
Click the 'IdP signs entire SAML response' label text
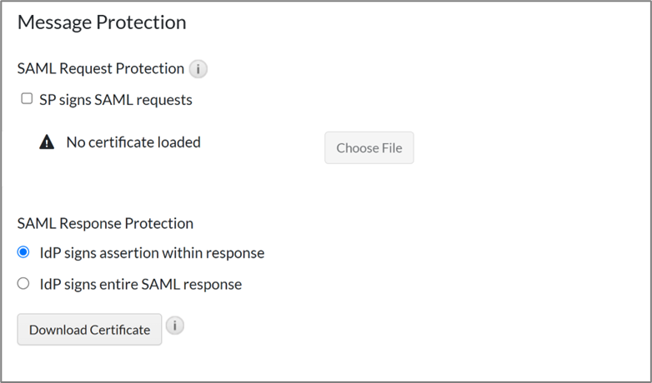141,284
